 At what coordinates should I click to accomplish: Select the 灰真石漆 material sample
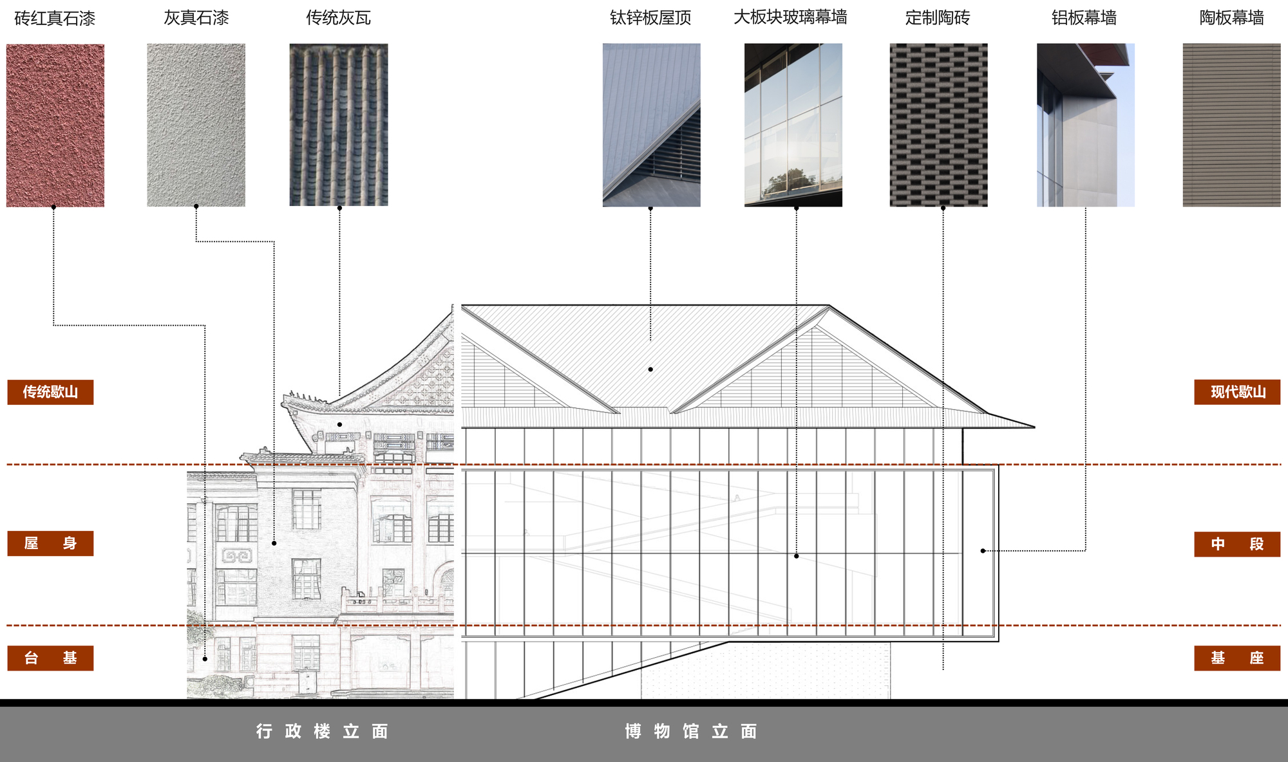tap(197, 124)
